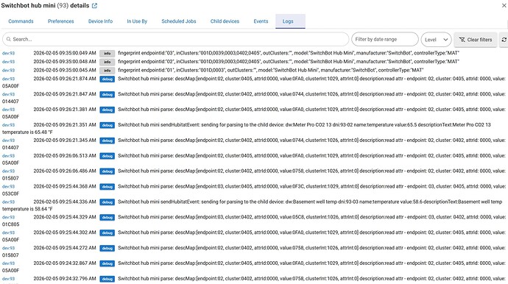This screenshot has width=508, height=284.
Task: Click info badge on endpointId 02 fingerprint row
Action: pos(107,62)
